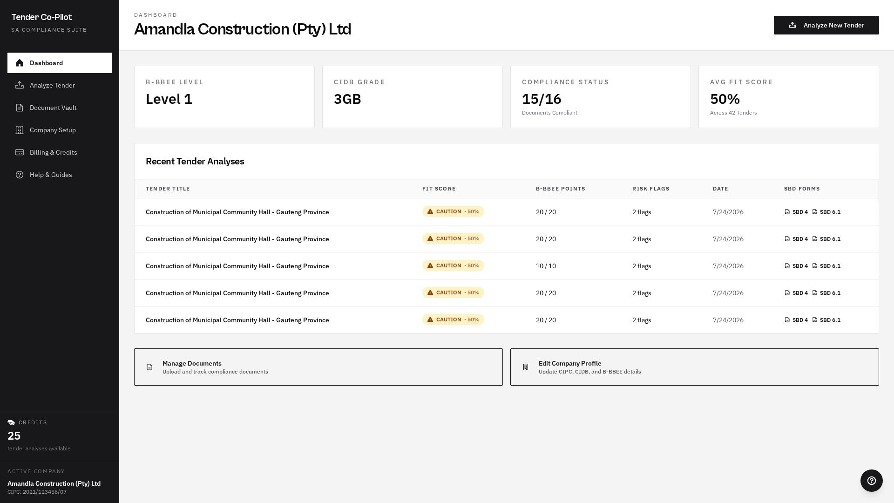894x503 pixels.
Task: Click the "Tender Co-Pilot" logo text
Action: click(41, 17)
